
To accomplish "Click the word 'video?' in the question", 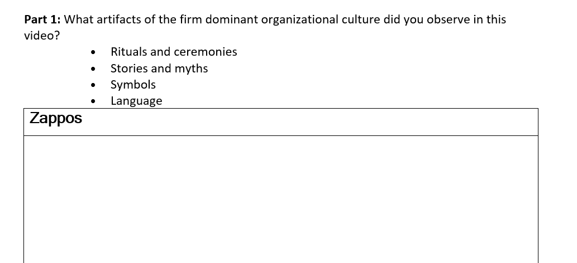I will [x=41, y=36].
